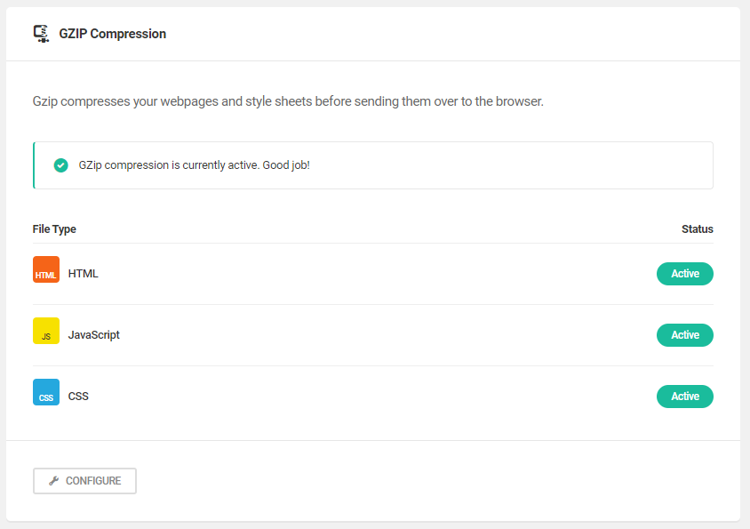Viewport: 750px width, 529px height.
Task: Click the yellow JS file type icon
Action: coord(46,331)
